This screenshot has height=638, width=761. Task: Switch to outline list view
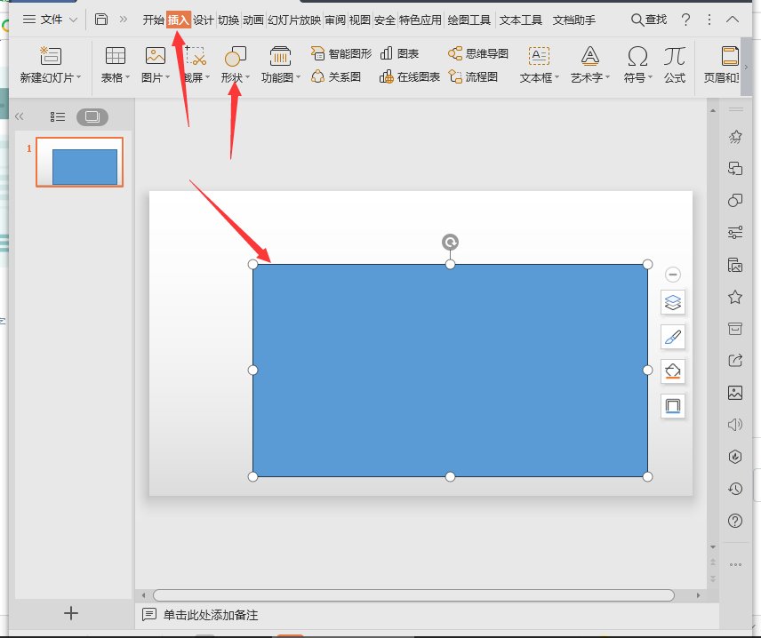58,116
